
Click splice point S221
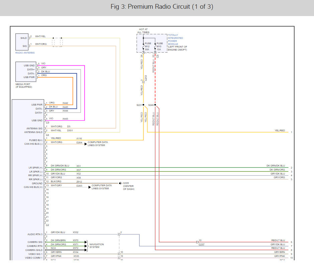coord(143,105)
